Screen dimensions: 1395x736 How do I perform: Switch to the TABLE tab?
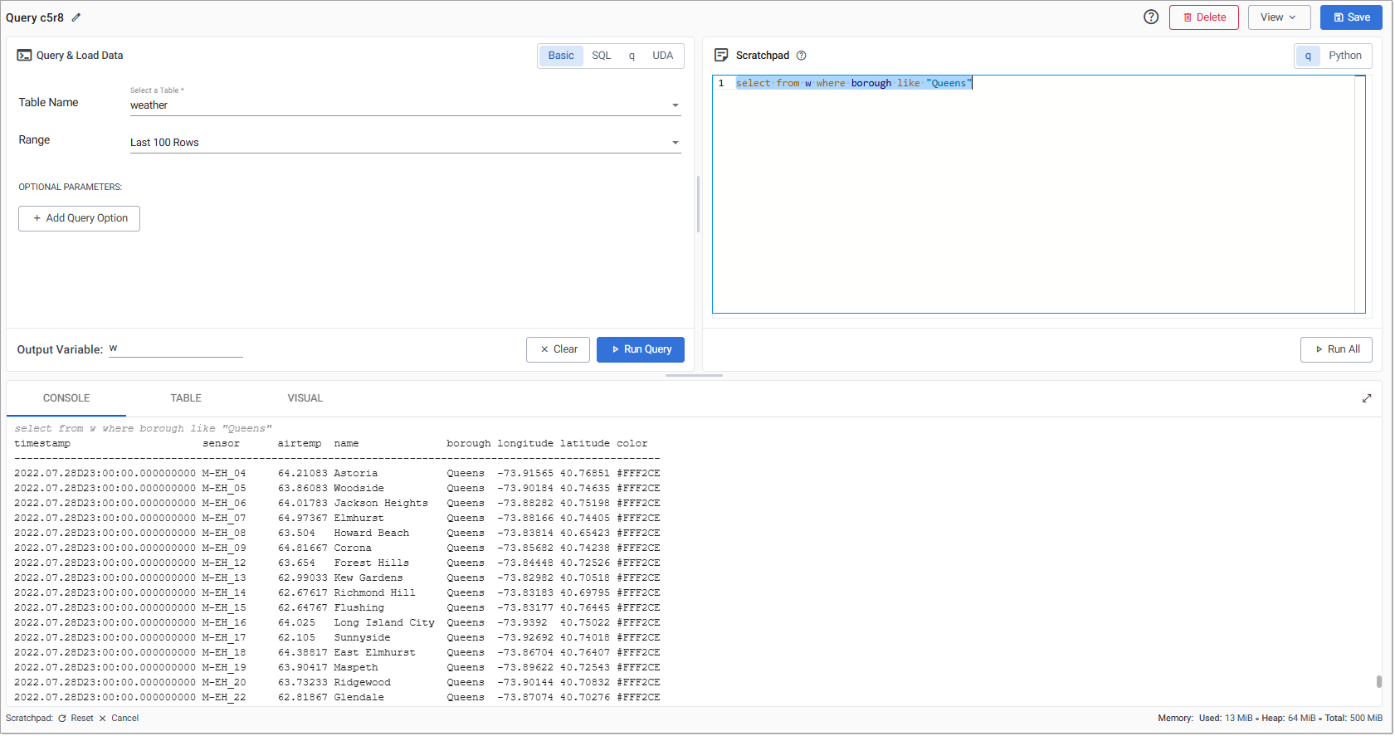pyautogui.click(x=186, y=398)
